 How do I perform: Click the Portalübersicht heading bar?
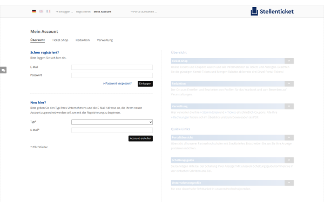[x=228, y=137]
